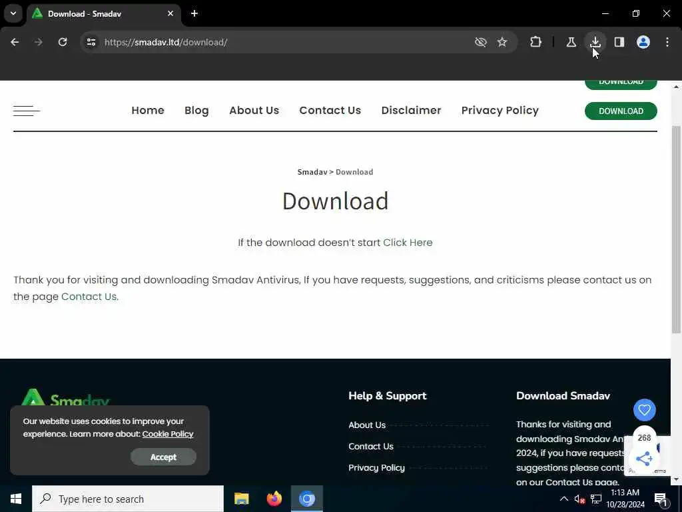This screenshot has width=682, height=512.
Task: Open the Disclaimer navigation item
Action: [x=411, y=111]
